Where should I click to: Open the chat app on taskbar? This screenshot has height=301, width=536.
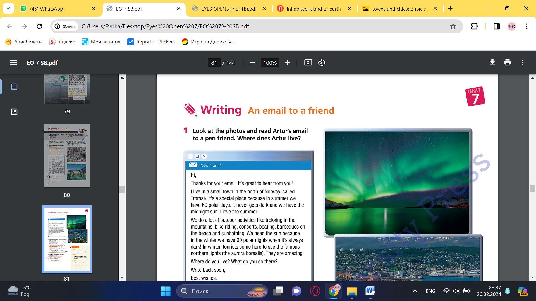point(296,291)
